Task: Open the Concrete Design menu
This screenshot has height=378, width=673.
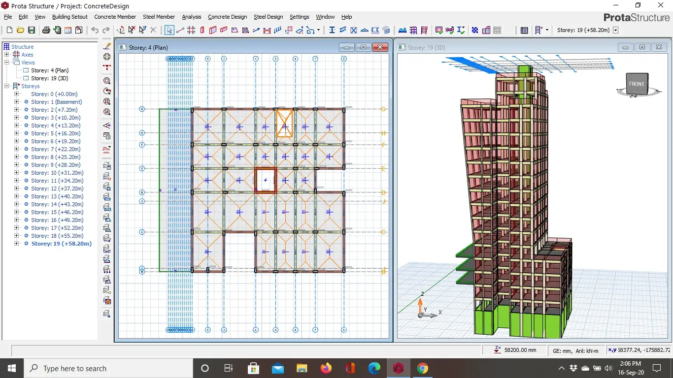Action: point(227,17)
